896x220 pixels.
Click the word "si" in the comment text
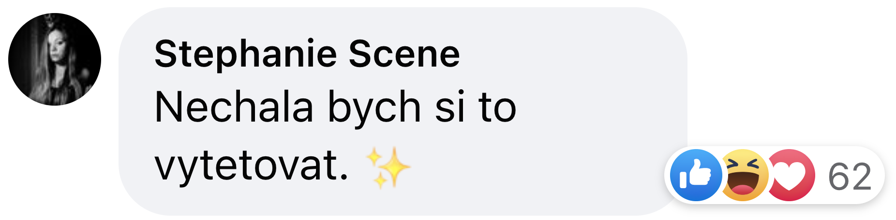pyautogui.click(x=450, y=107)
